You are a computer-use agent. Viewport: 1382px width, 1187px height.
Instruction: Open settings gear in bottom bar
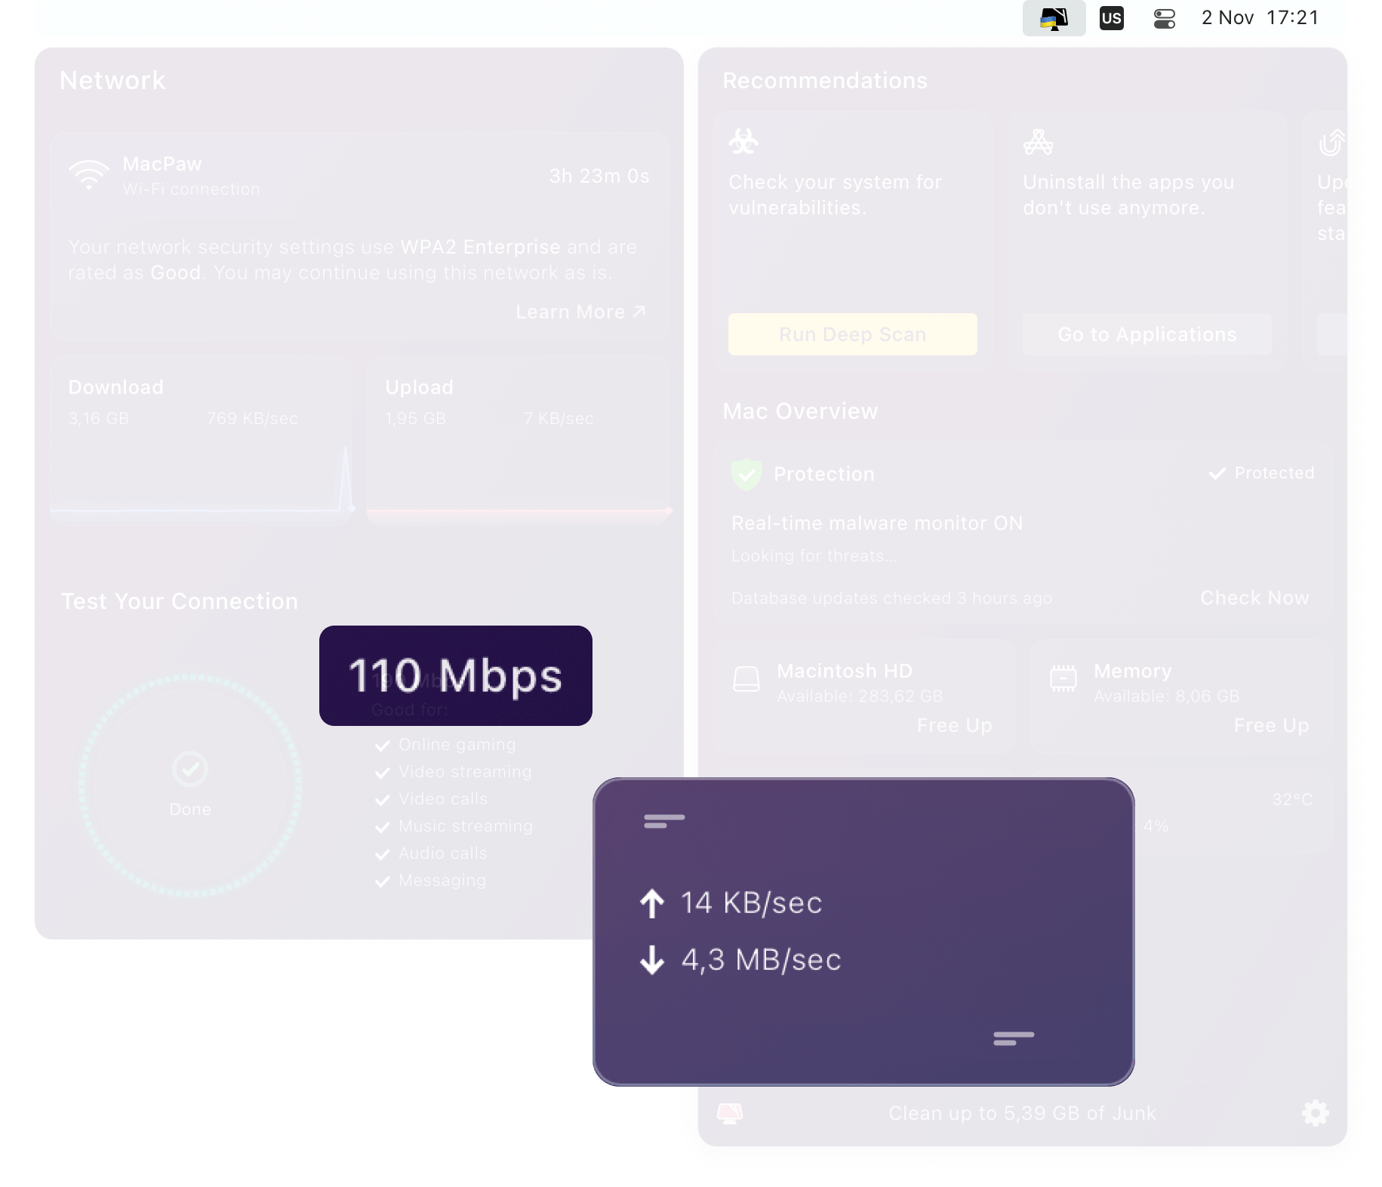coord(1315,1112)
